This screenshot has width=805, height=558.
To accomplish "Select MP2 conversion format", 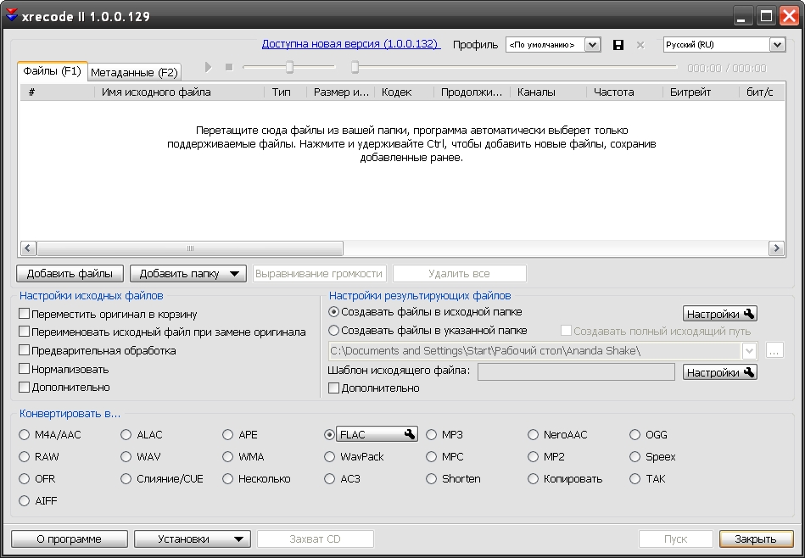I will 533,456.
